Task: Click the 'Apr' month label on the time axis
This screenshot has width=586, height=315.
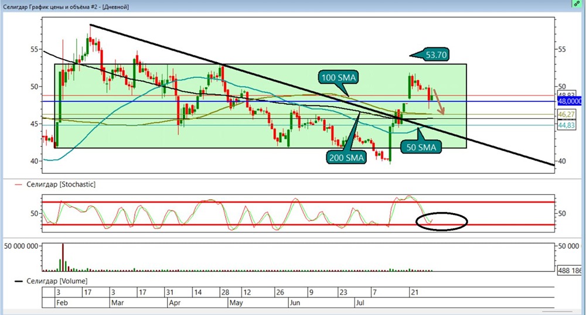Action: click(175, 303)
